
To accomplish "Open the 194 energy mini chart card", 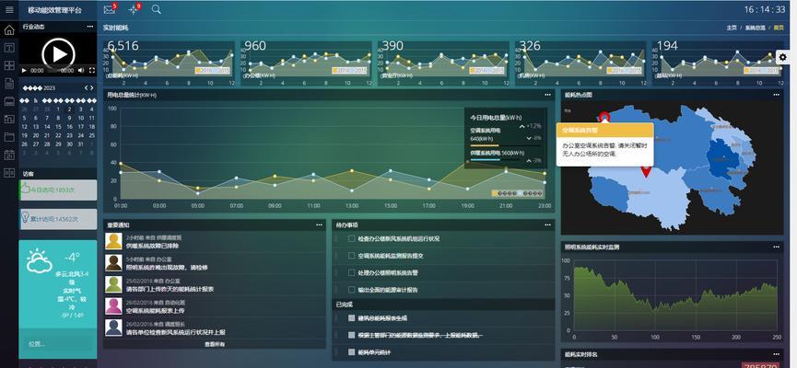I will click(718, 63).
